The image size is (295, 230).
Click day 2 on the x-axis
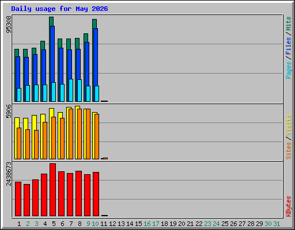coord(28,224)
